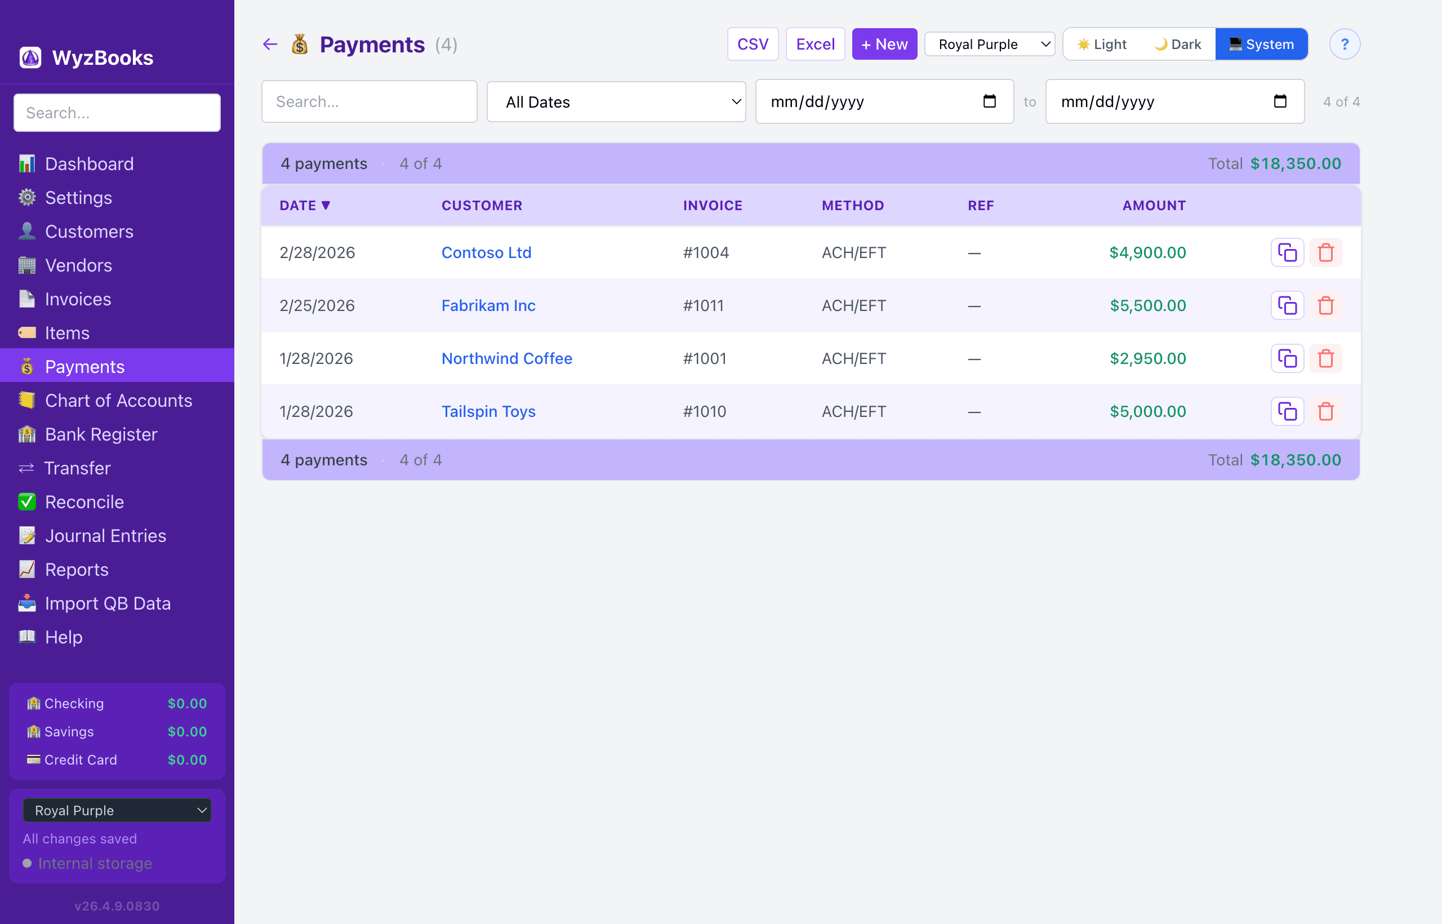Open the Royal Purple selector in sidebar
Image resolution: width=1442 pixels, height=924 pixels.
[117, 810]
